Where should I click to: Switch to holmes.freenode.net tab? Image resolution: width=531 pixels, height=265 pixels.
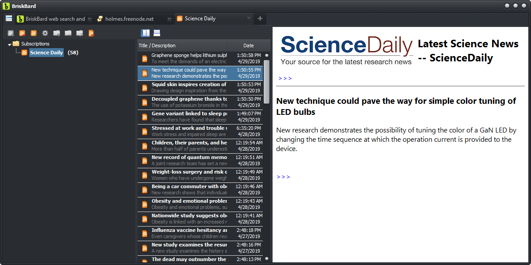click(129, 19)
